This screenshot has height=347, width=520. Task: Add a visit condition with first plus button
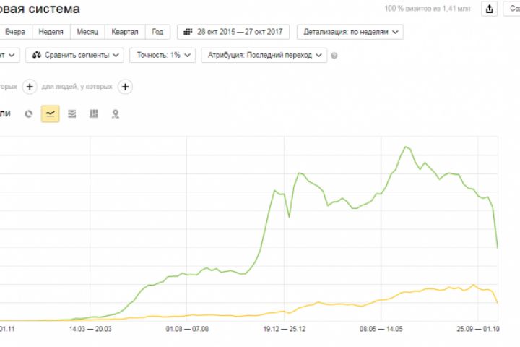tap(30, 87)
